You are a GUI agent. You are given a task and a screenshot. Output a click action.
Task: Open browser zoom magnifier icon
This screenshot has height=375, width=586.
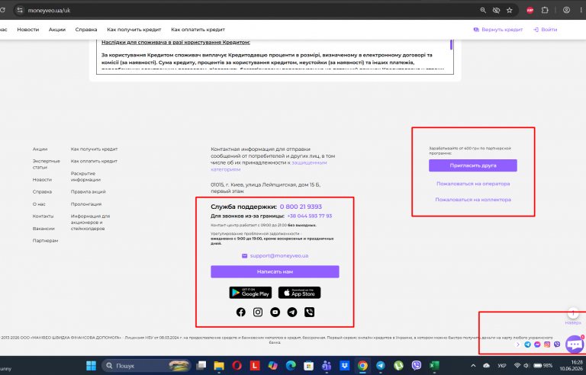point(483,11)
